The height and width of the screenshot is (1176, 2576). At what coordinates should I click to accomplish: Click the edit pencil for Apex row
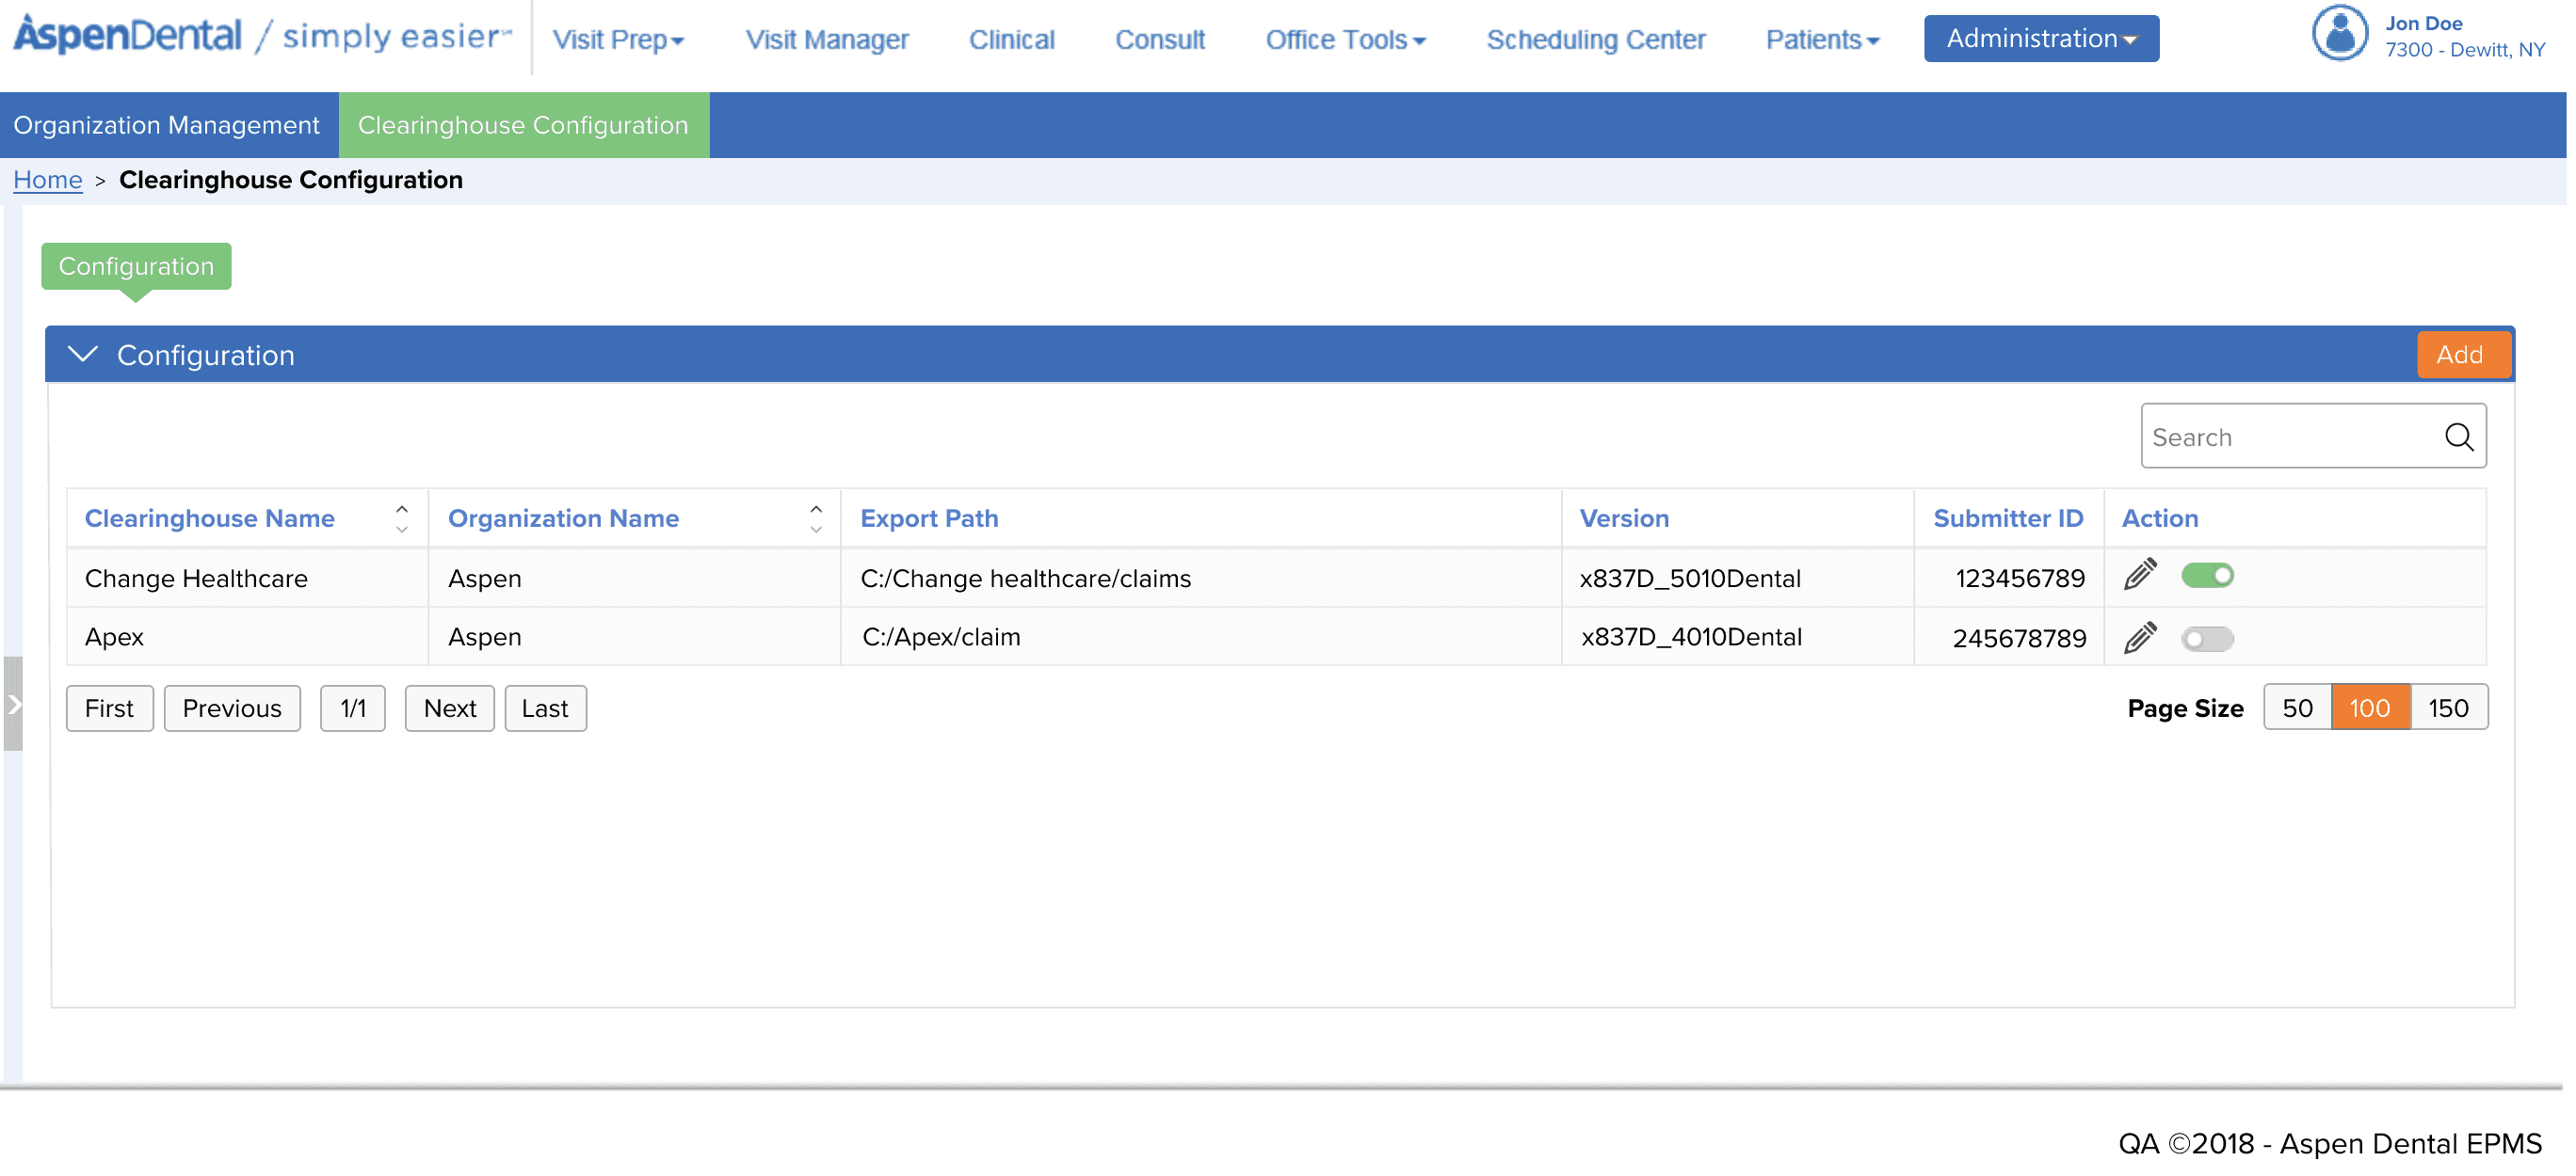click(2139, 638)
